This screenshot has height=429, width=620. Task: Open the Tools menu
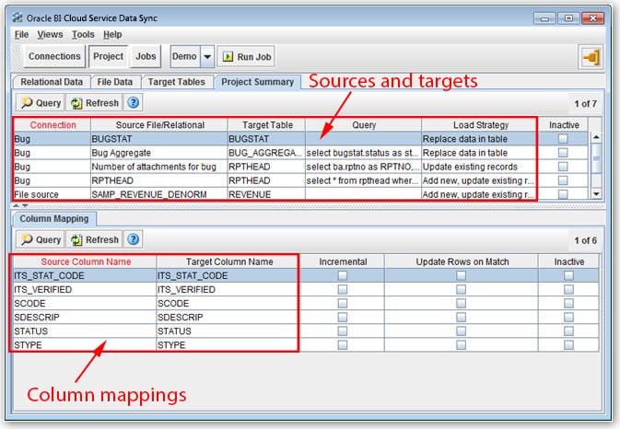click(83, 35)
